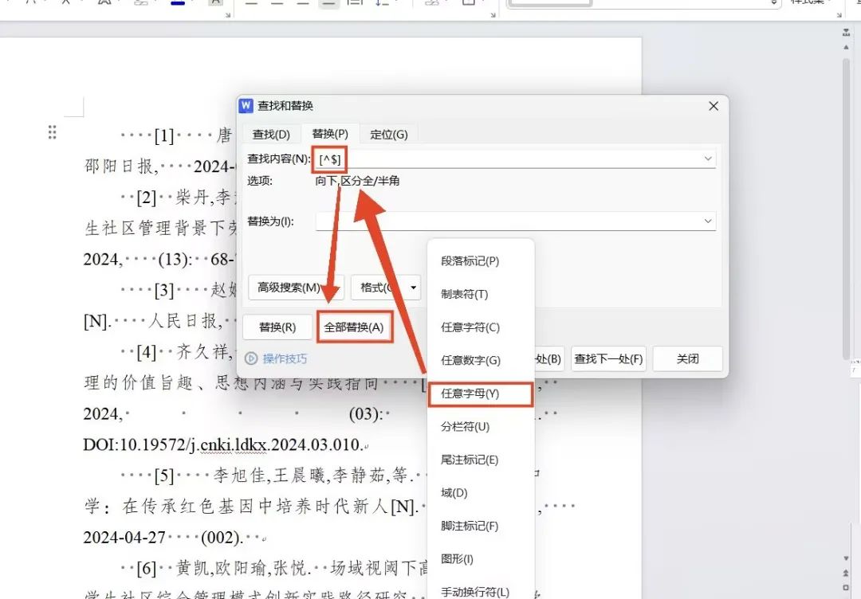Click the 全部替换(A) button
This screenshot has height=599, width=861.
pos(354,327)
